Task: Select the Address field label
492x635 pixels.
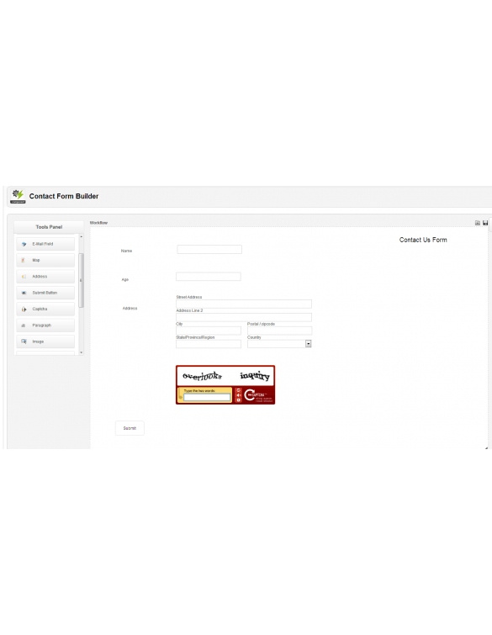Action: [130, 308]
